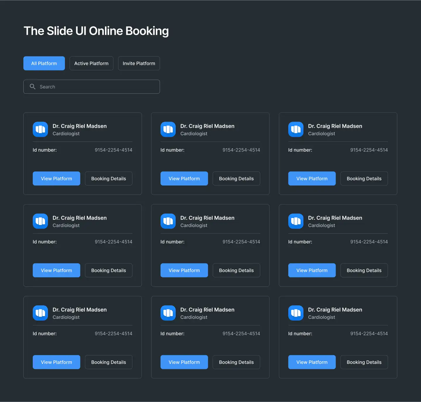421x402 pixels.
Task: Open Booking Details in the top-left card
Action: pos(109,178)
